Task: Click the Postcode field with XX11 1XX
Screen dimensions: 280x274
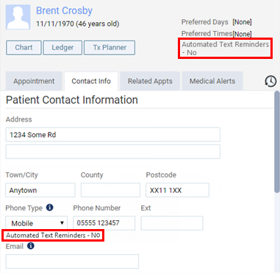Action: 177,190
